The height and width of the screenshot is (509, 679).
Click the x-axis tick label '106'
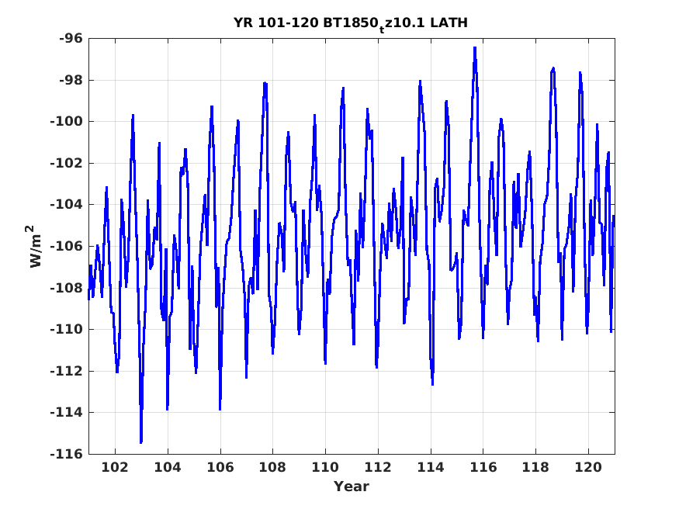(x=220, y=467)
